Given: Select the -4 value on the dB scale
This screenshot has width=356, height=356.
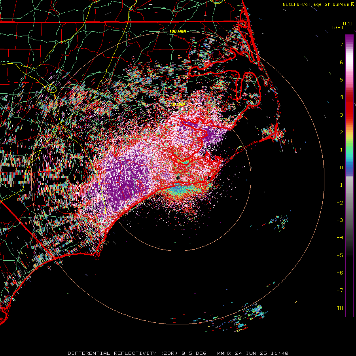Looking at the screenshot, I should [340, 238].
